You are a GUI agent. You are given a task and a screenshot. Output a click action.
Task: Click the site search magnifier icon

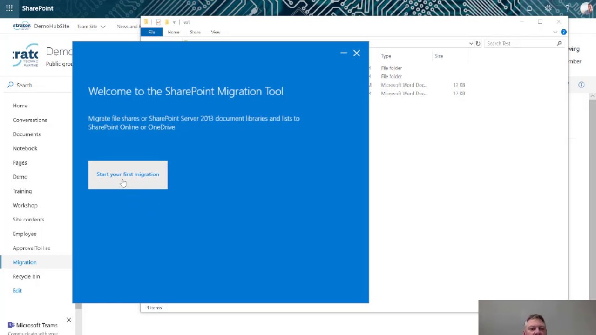click(x=10, y=85)
